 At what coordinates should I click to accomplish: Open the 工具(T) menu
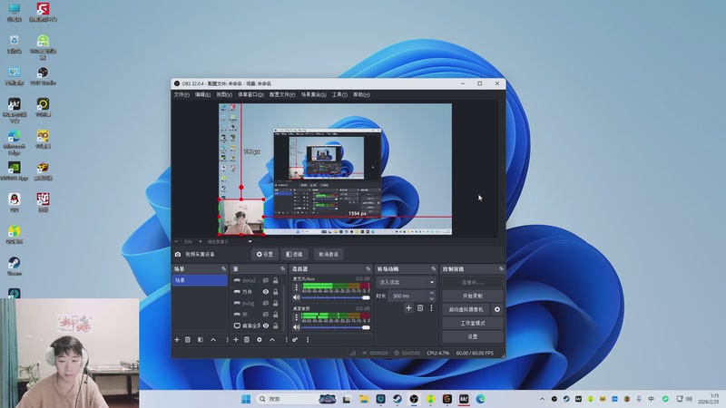pos(339,95)
